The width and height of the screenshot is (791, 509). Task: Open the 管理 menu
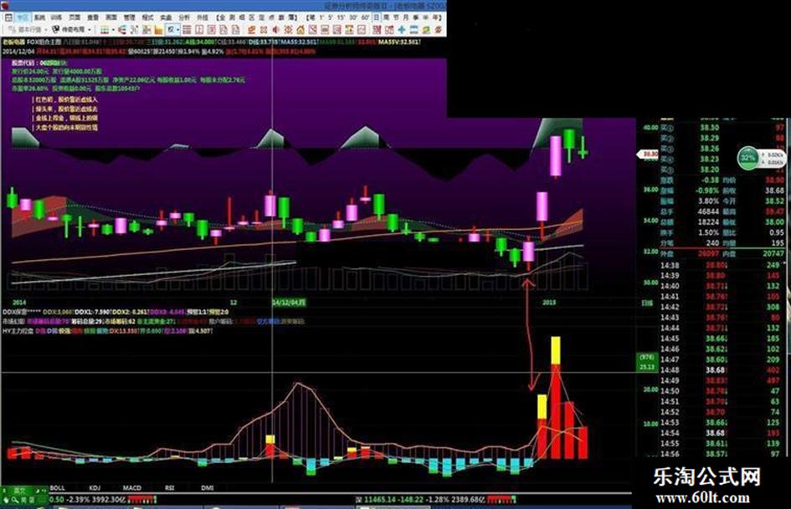click(x=128, y=18)
